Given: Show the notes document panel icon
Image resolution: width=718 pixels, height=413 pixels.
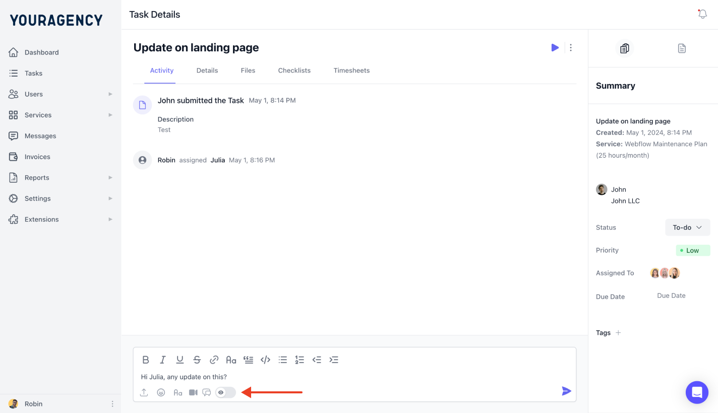Looking at the screenshot, I should [682, 48].
